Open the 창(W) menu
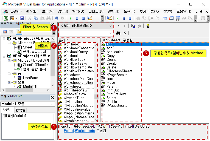This screenshot has height=141, width=210. coord(167,11)
